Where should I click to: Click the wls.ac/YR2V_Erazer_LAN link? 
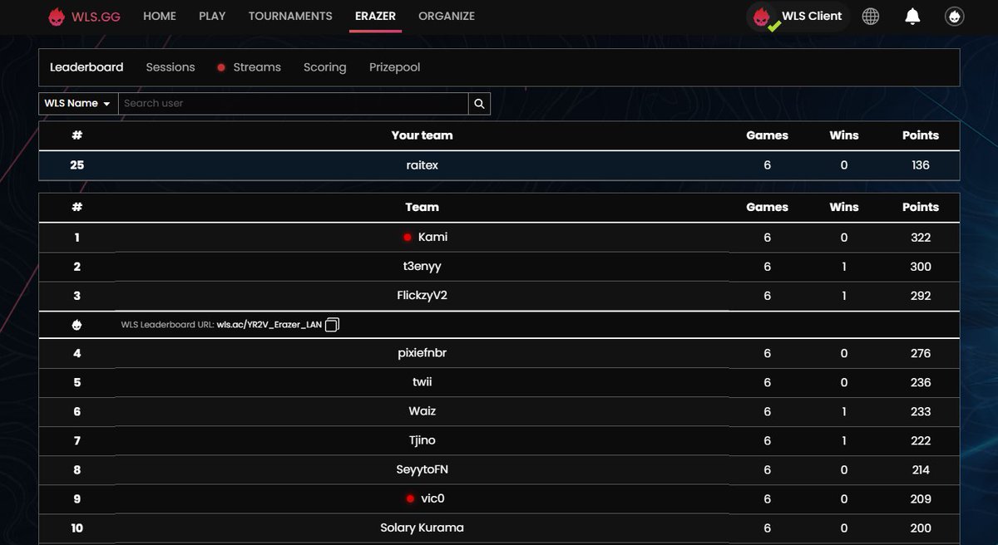pos(269,325)
